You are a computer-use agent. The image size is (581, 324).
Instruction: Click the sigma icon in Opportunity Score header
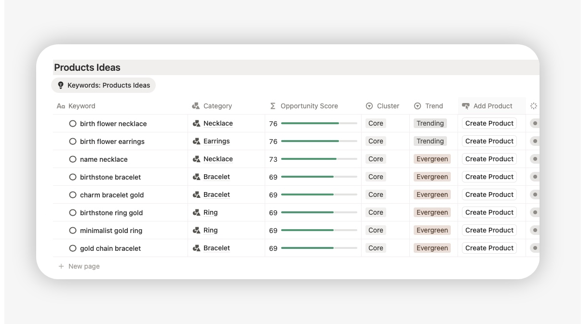pyautogui.click(x=273, y=106)
